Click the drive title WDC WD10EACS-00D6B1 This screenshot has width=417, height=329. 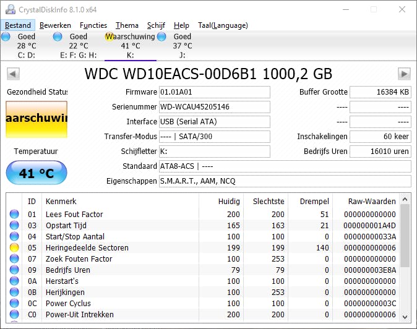click(171, 74)
